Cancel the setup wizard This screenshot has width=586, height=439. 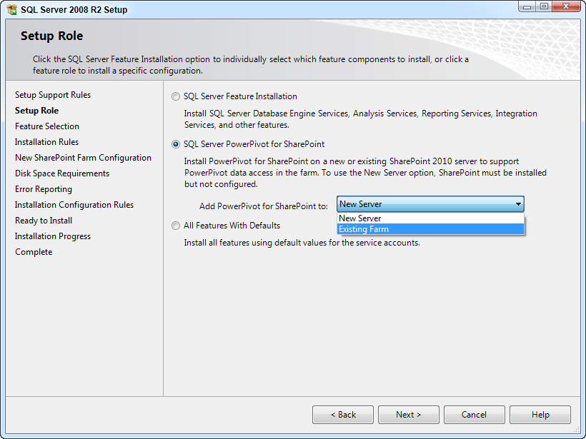coord(474,415)
